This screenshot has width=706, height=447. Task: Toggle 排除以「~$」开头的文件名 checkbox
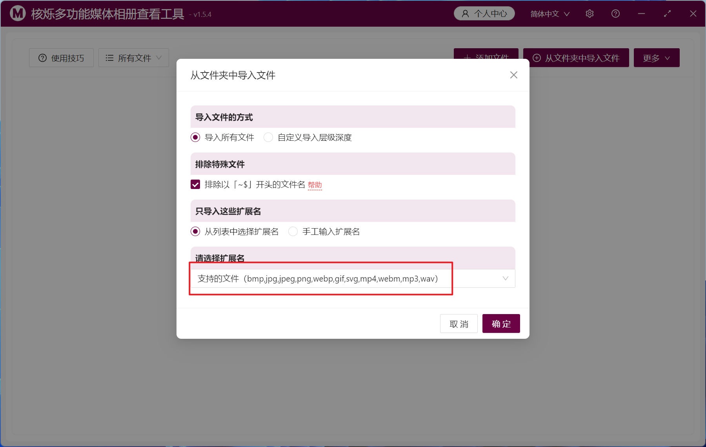click(195, 184)
